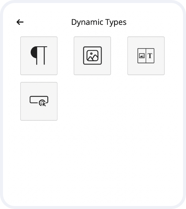Image resolution: width=186 pixels, height=209 pixels.
Task: Open the first tile in grid
Action: [x=39, y=56]
